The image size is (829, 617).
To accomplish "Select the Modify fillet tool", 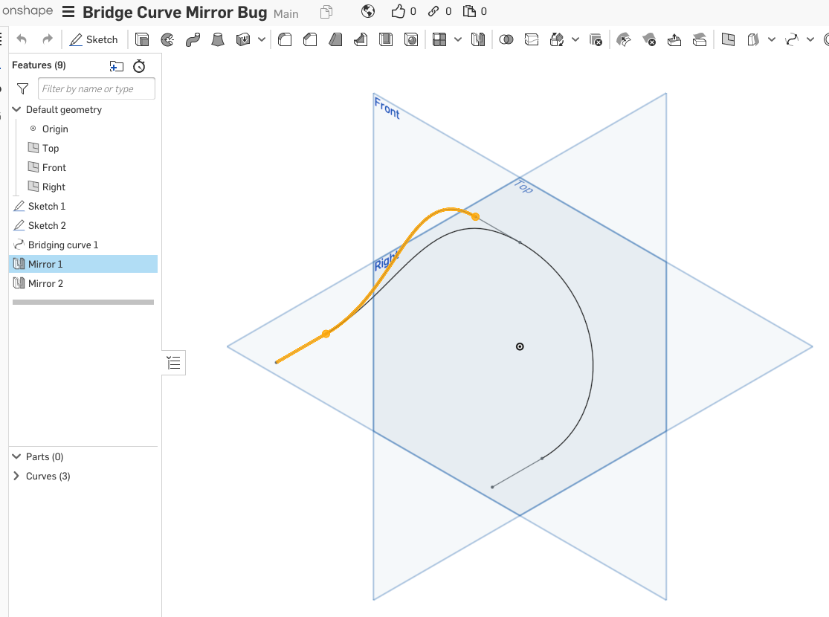I will (624, 39).
